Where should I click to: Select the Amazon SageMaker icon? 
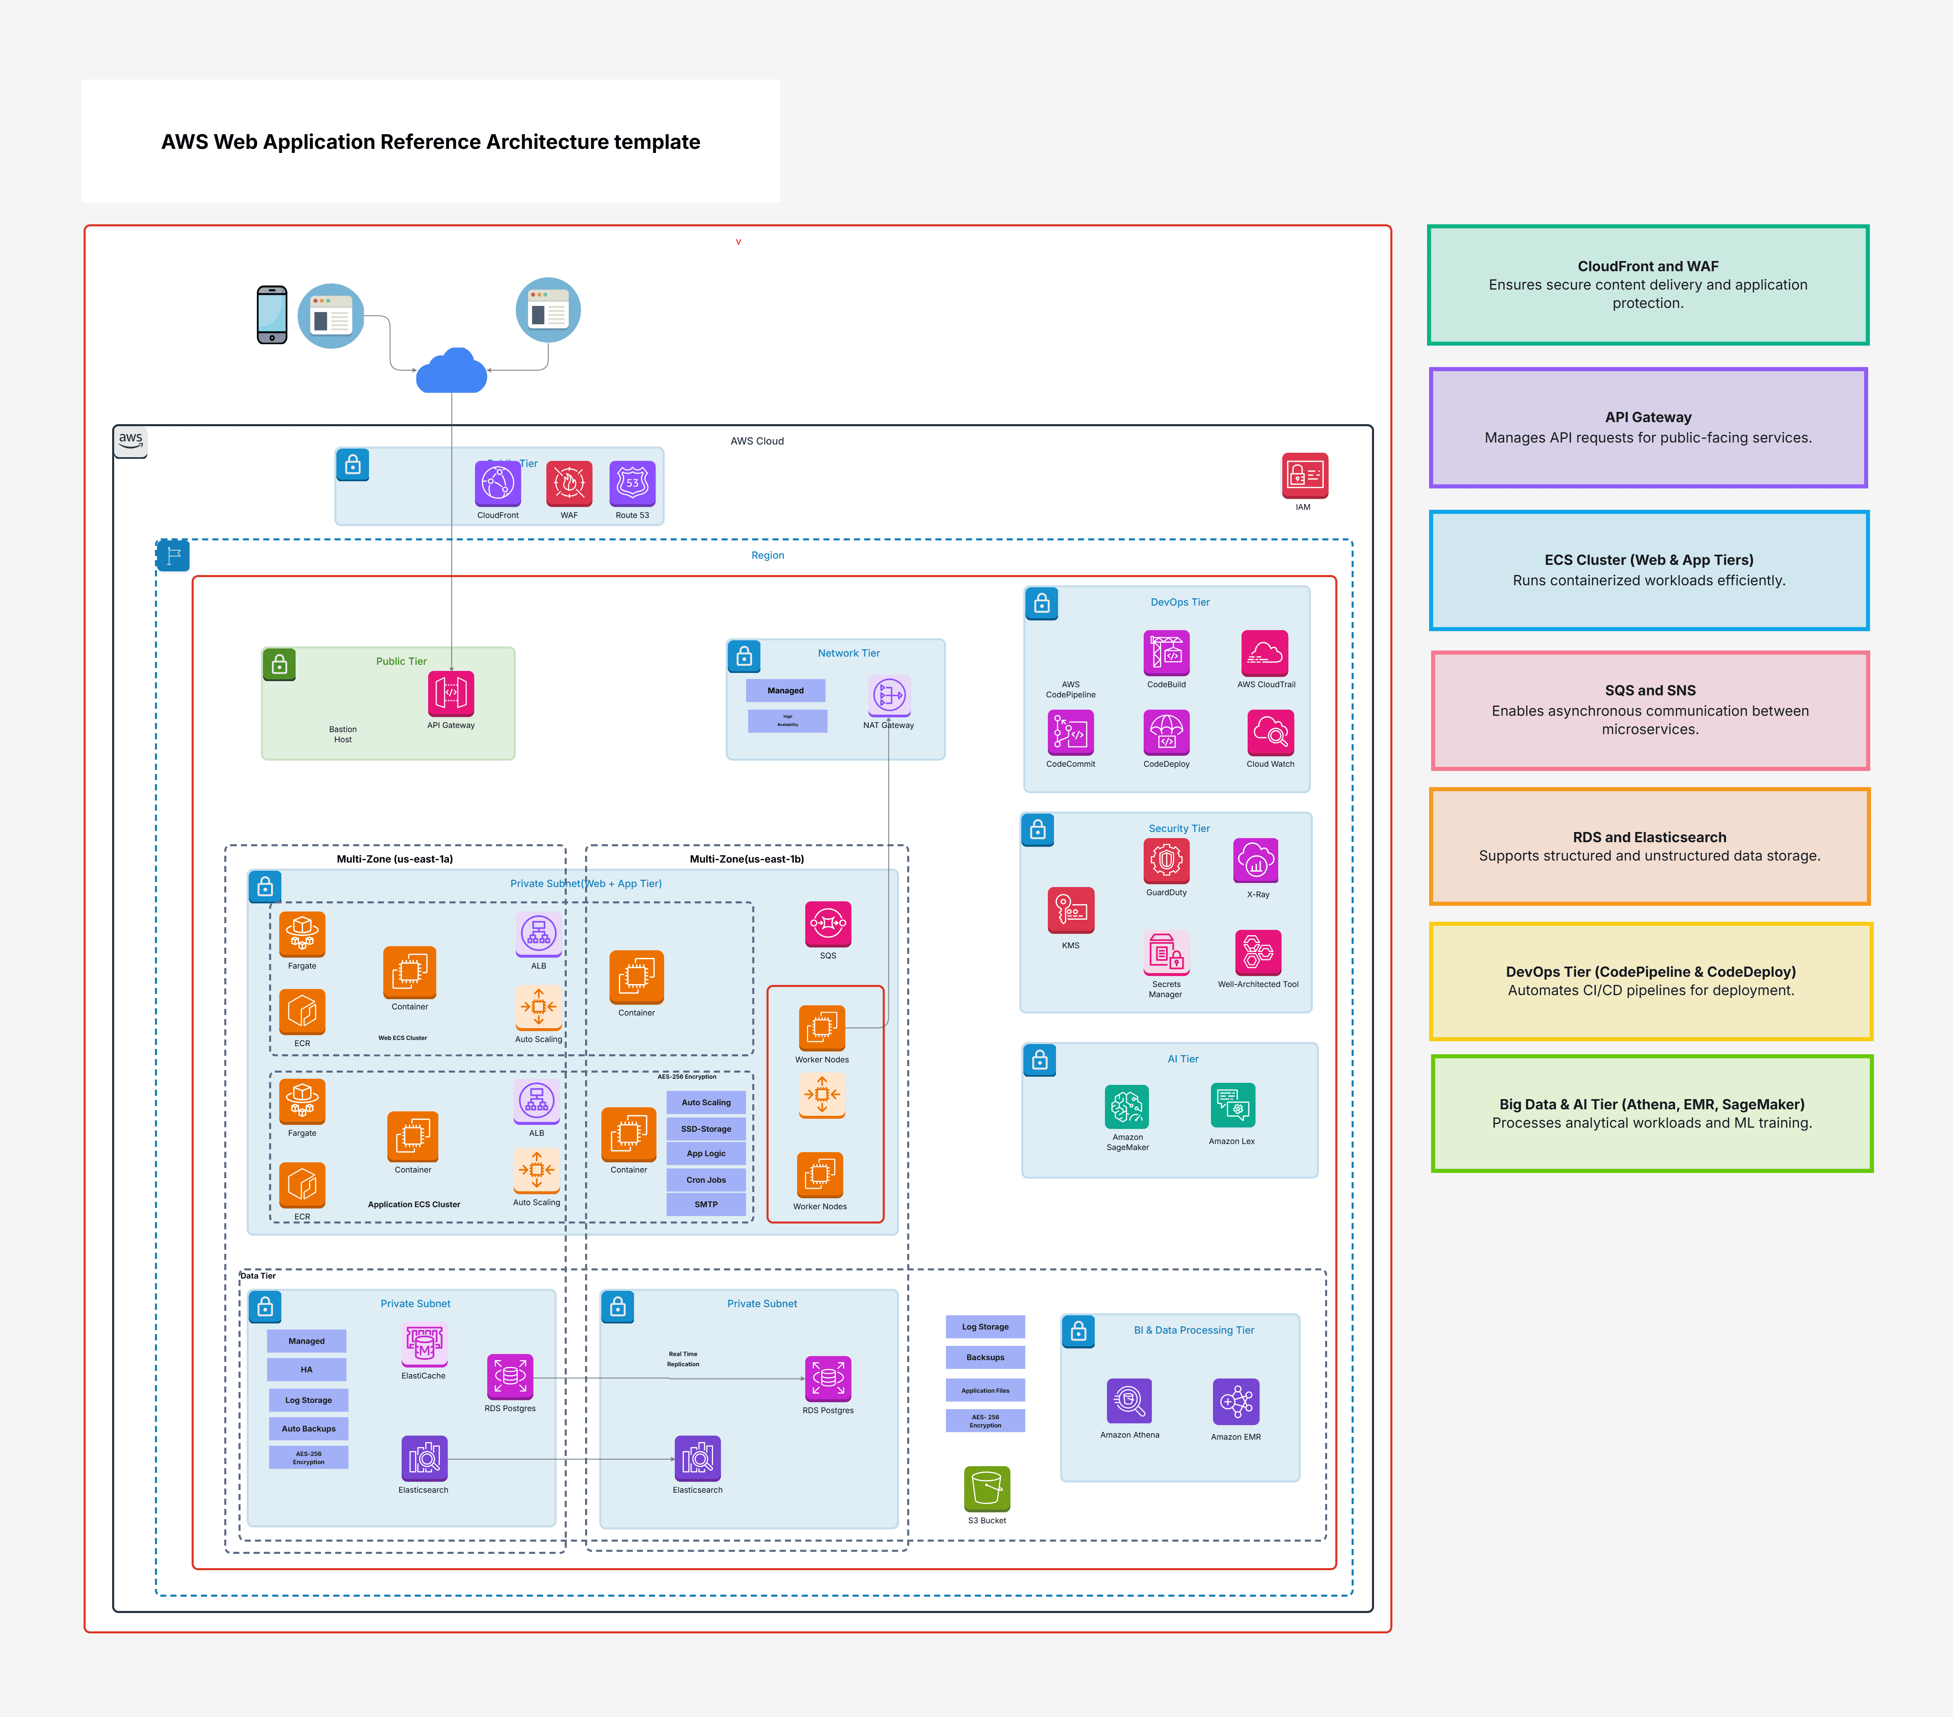[1127, 1107]
